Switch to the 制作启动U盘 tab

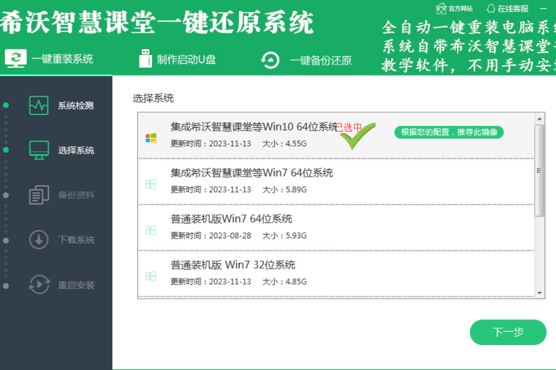point(177,59)
